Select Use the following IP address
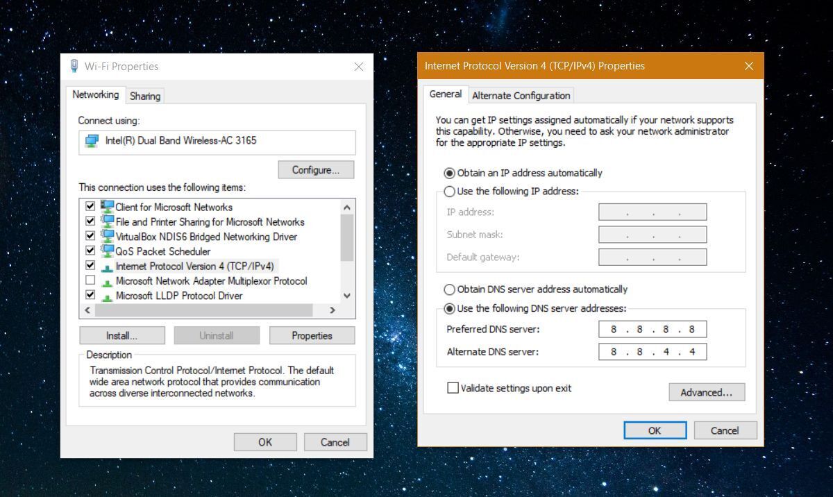The height and width of the screenshot is (497, 833). pos(450,191)
